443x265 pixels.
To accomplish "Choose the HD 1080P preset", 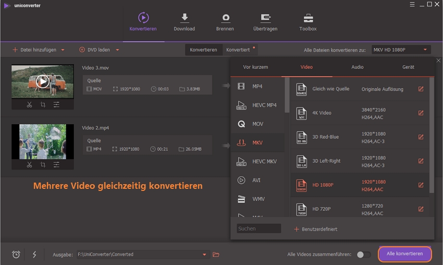I will 360,185.
